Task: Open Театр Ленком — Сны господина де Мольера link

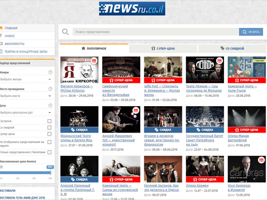Action: (204, 88)
